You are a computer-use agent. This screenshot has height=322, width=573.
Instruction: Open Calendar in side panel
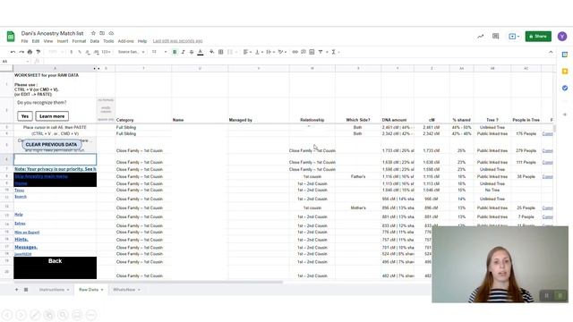click(x=565, y=55)
